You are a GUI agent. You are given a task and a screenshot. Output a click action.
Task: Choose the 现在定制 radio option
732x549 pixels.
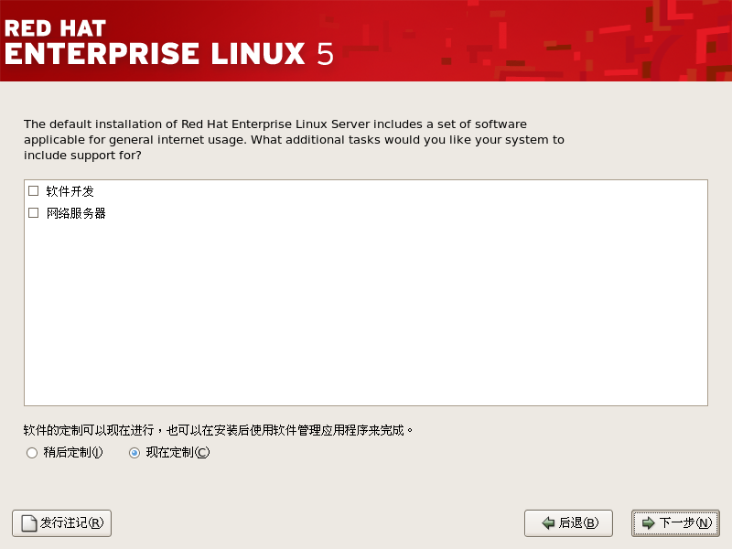pos(135,452)
